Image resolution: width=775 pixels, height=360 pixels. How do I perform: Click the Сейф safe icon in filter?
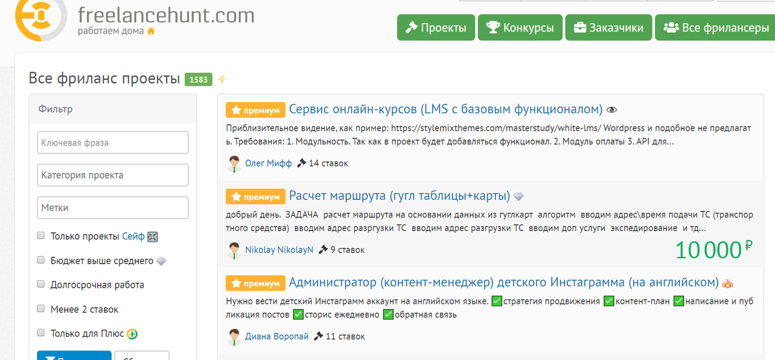click(152, 237)
